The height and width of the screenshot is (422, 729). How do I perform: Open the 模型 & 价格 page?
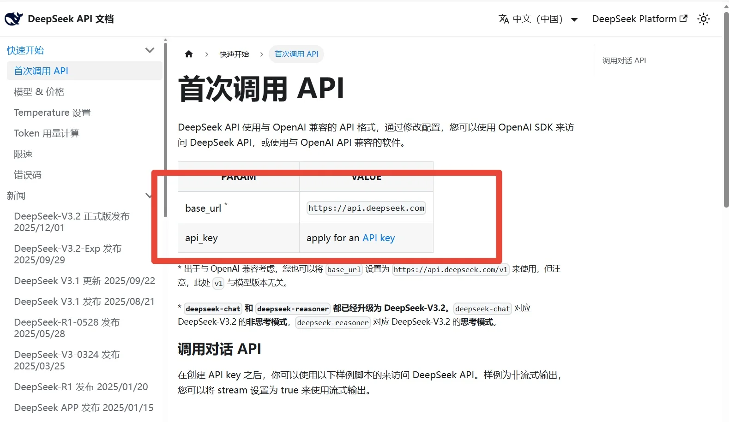click(x=39, y=92)
